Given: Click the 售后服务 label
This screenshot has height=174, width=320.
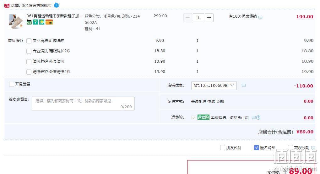Looking at the screenshot, I should click(x=15, y=41).
